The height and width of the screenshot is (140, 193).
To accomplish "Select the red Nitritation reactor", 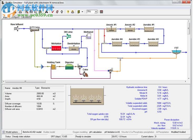I will click(56, 48).
